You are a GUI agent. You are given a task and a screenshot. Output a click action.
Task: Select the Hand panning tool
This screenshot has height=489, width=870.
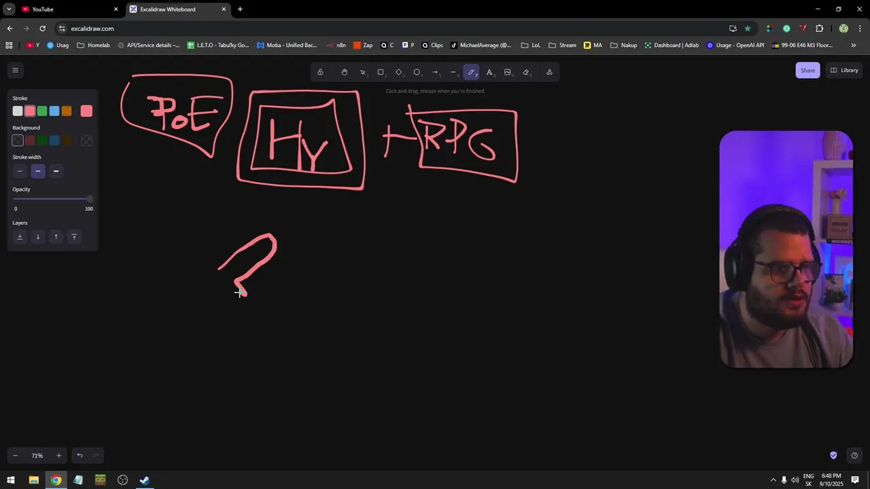click(x=345, y=72)
